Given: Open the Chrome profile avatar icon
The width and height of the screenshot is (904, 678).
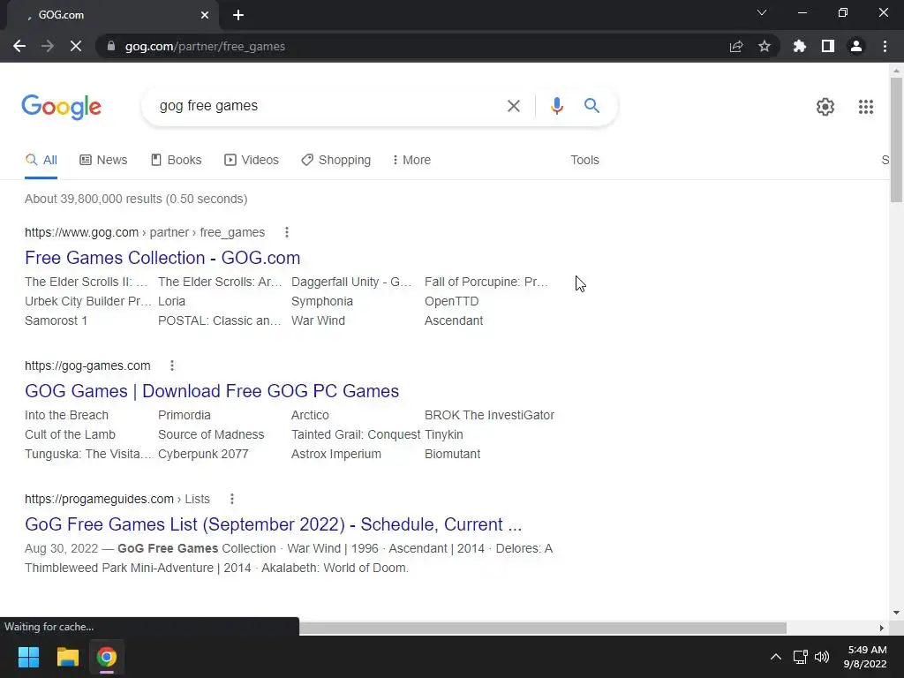Looking at the screenshot, I should pyautogui.click(x=856, y=46).
